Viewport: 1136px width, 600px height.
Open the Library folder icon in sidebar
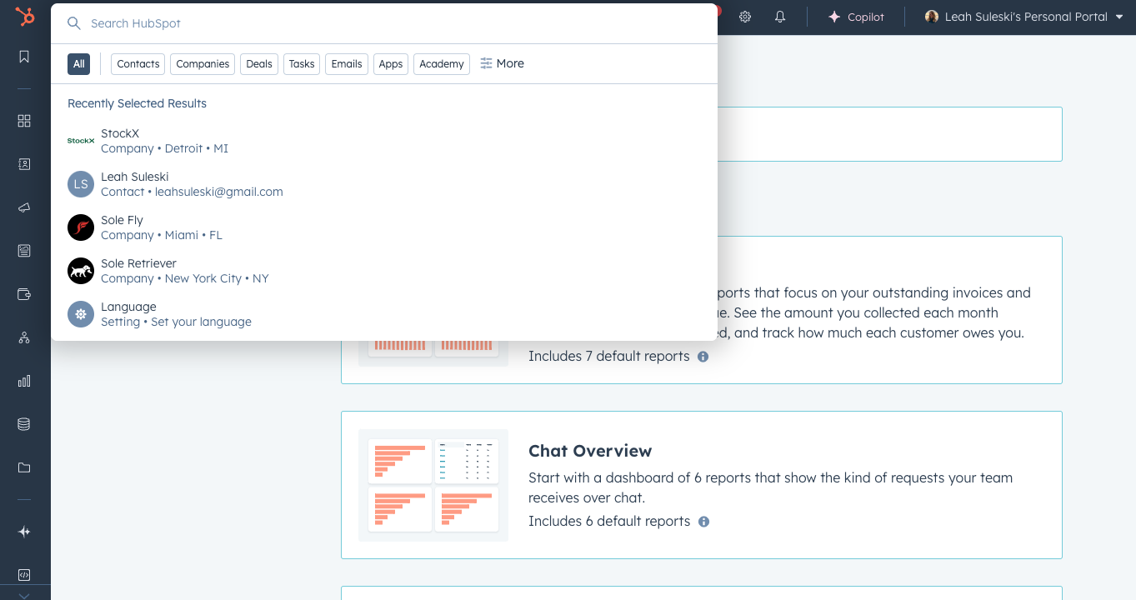pos(24,467)
